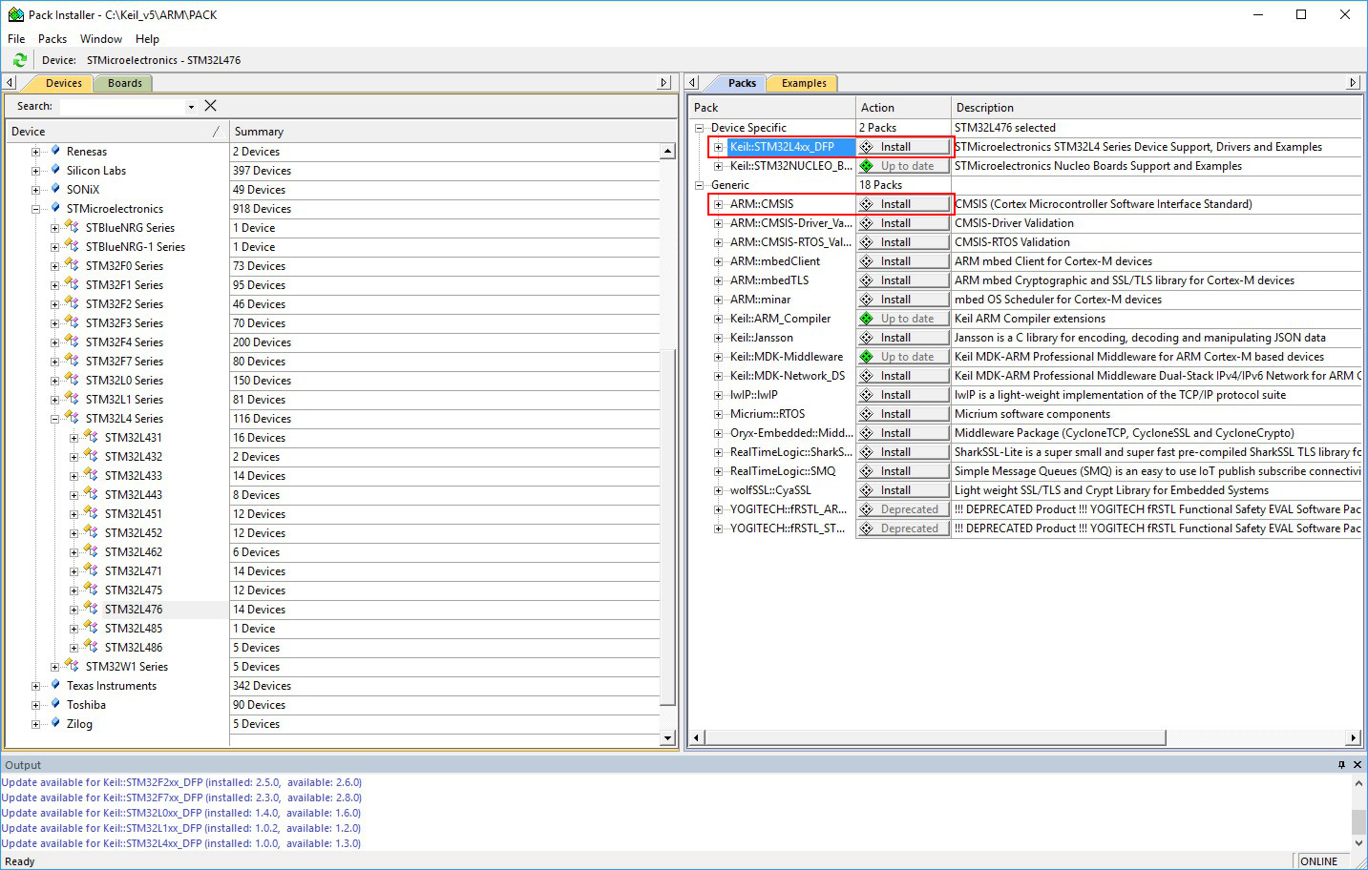Collapse the STM32L4 Series tree node
The height and width of the screenshot is (870, 1368).
[x=54, y=419]
